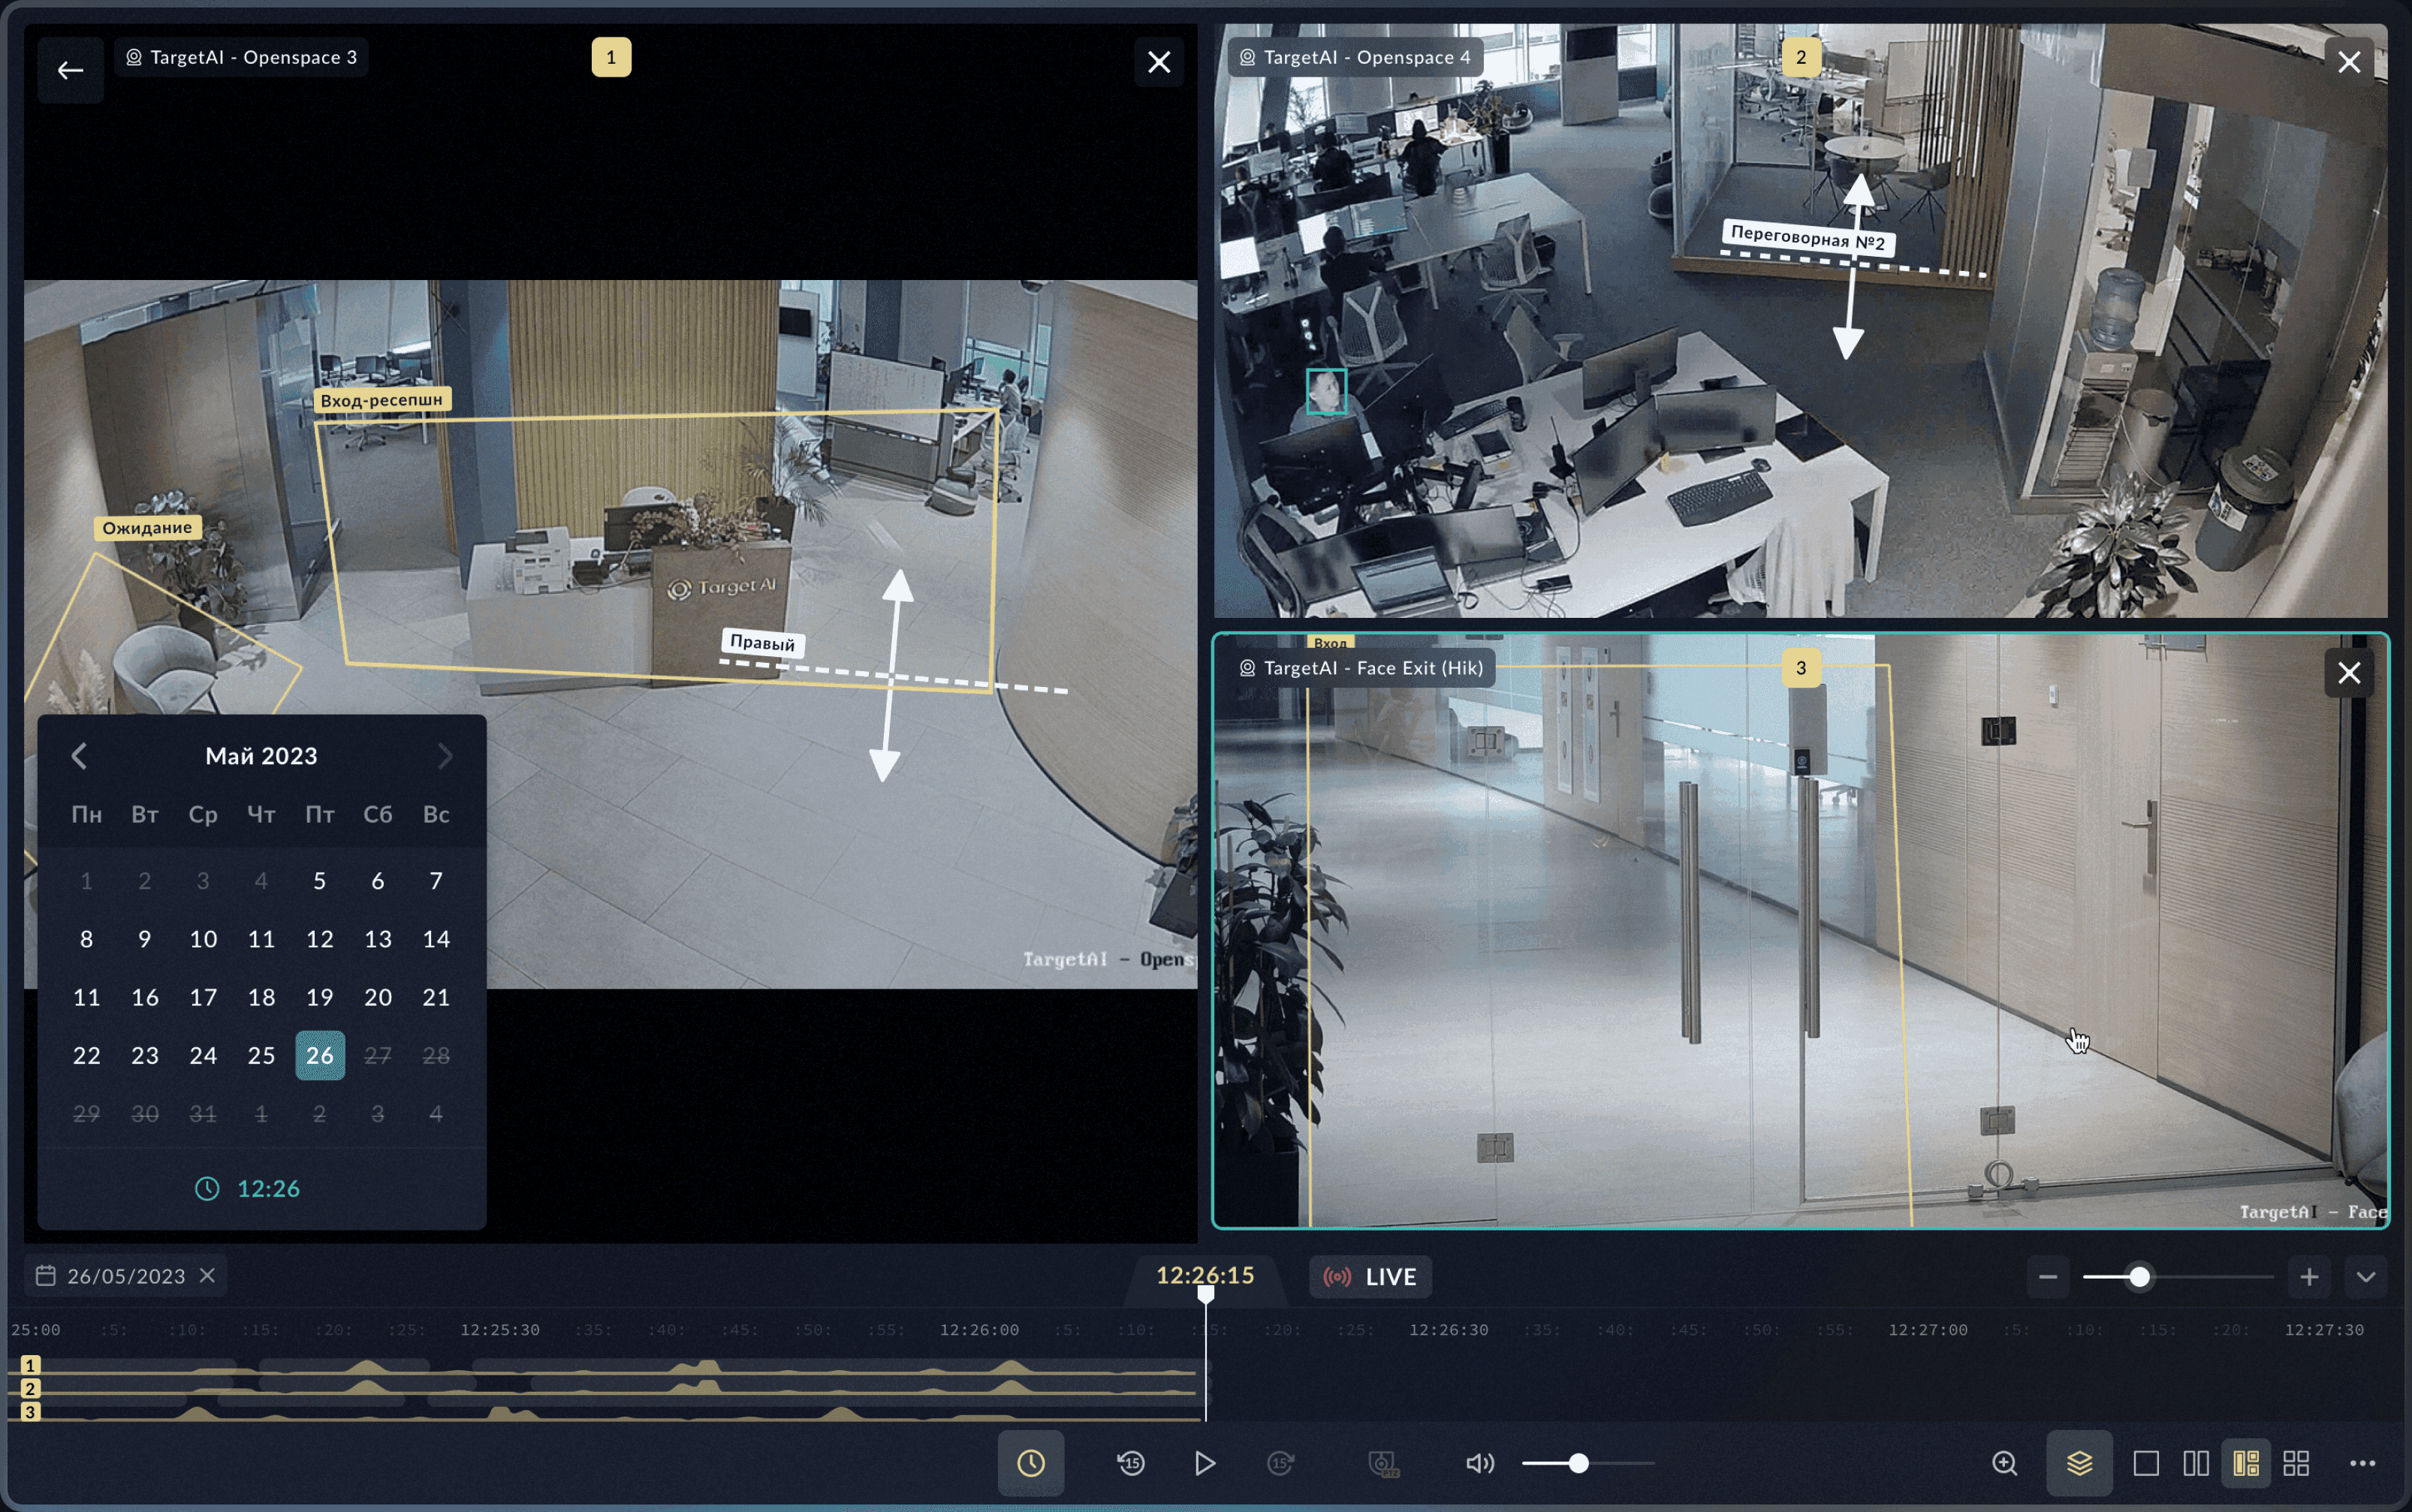Click the back arrow button
Viewport: 2412px width, 1512px height.
coord(70,70)
